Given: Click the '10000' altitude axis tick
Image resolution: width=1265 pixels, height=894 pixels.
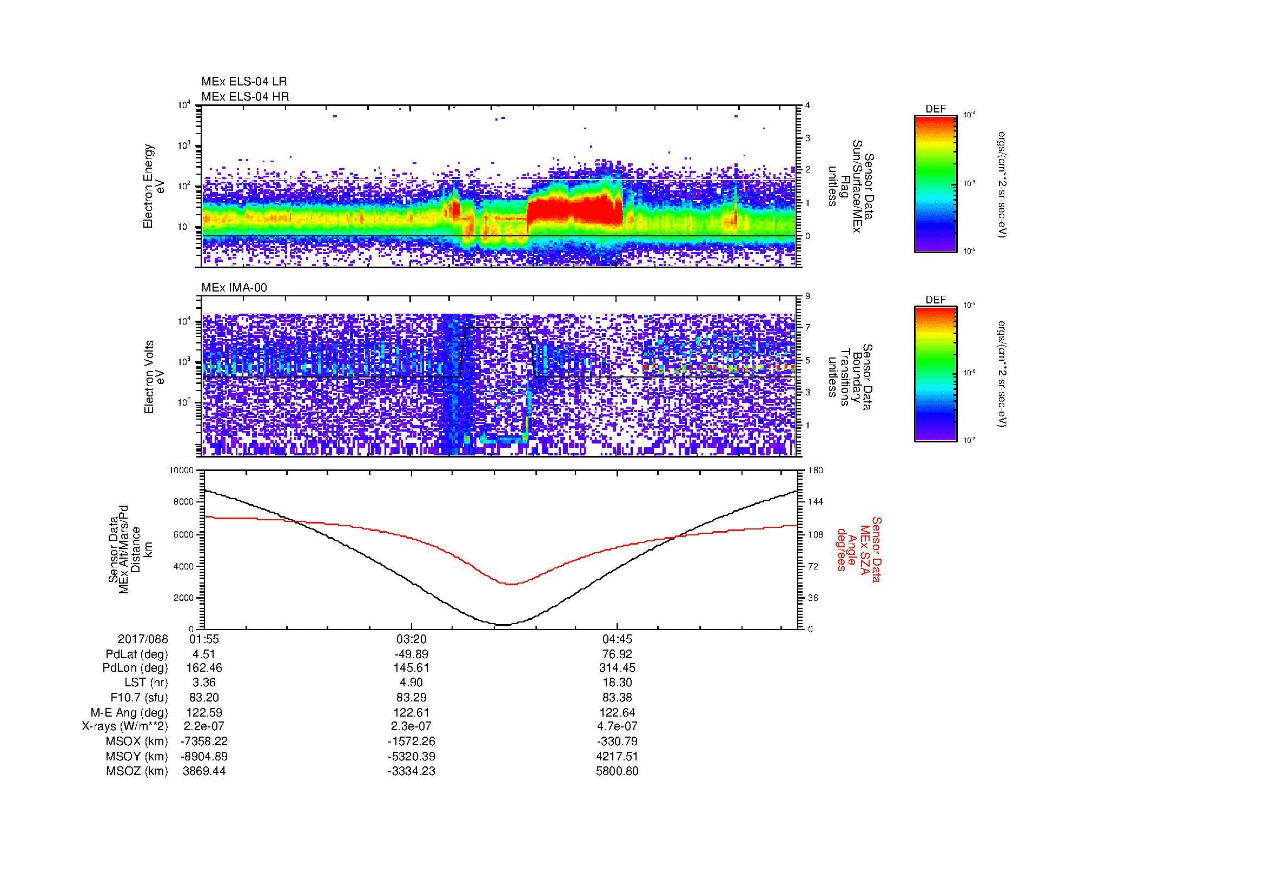Looking at the screenshot, I should click(x=182, y=471).
